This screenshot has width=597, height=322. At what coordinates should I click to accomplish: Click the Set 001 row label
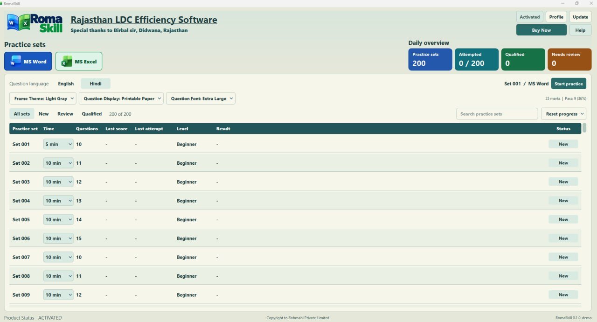click(21, 144)
